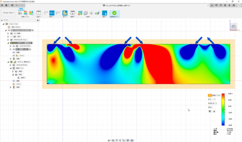Screen dimensions: 242x142
Task: Click the highlighted deformation scale icon
Action: (52, 13)
